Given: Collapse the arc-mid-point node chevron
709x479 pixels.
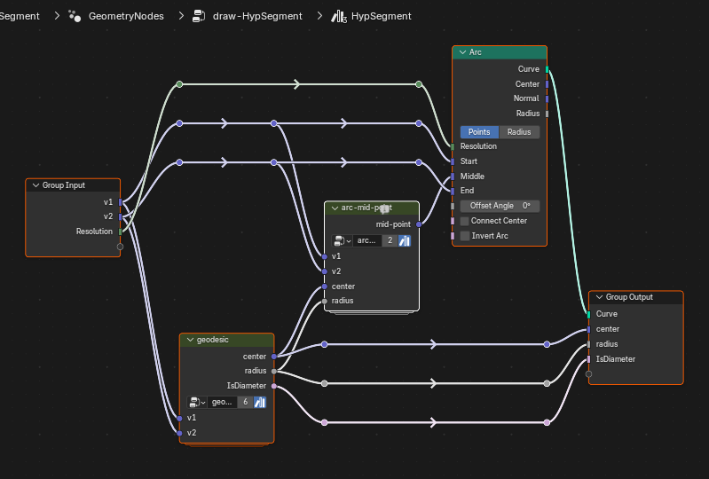Looking at the screenshot, I should pyautogui.click(x=335, y=208).
